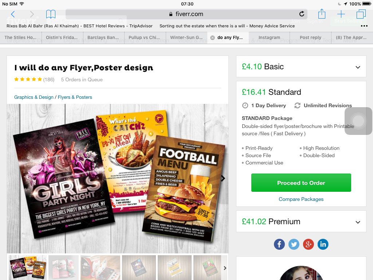Share gig on LinkedIn icon
Viewport: 373px width, 280px height.
pyautogui.click(x=323, y=244)
